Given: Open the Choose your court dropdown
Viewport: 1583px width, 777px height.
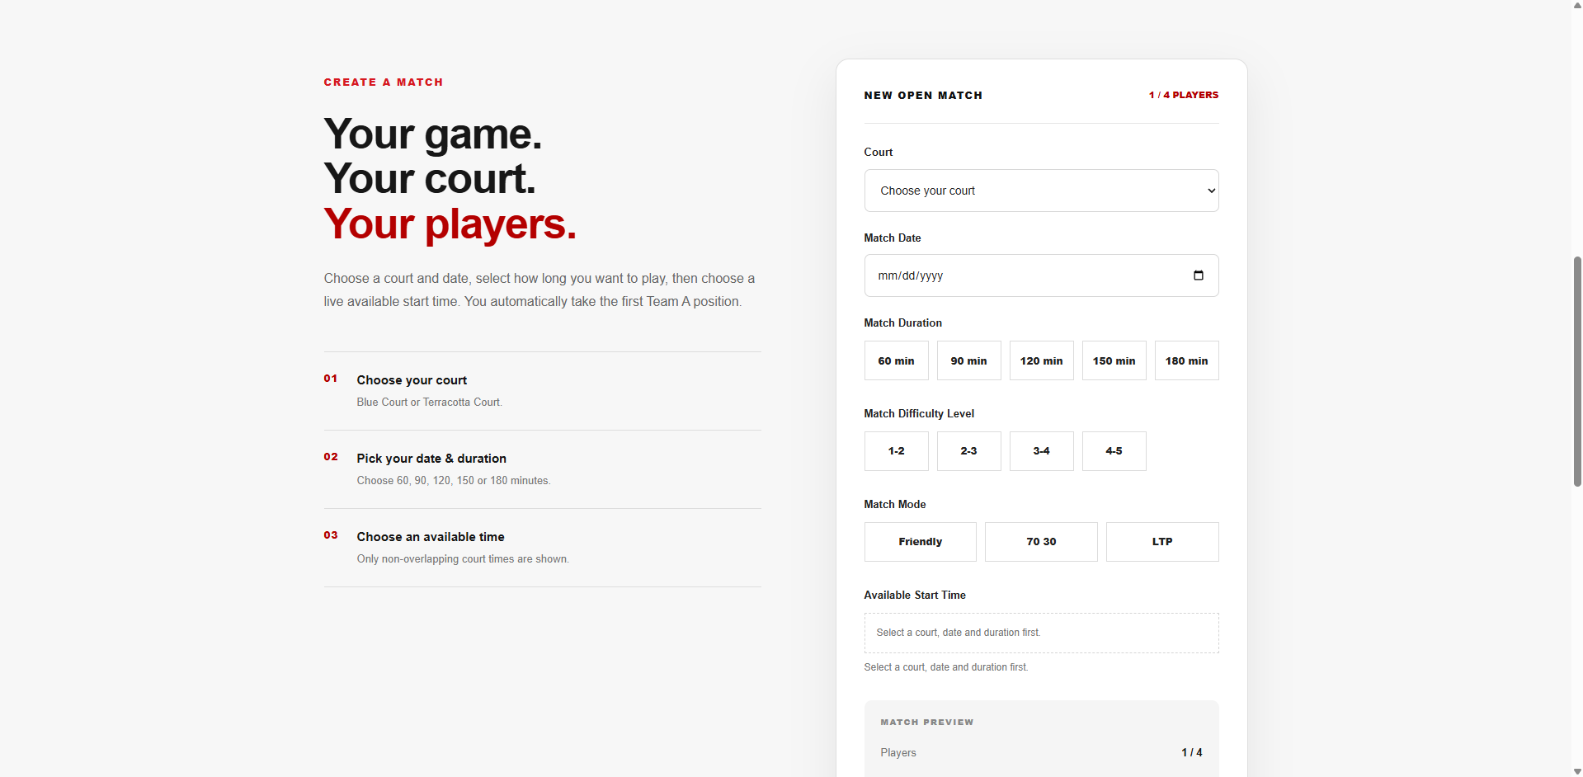Looking at the screenshot, I should pos(1041,191).
